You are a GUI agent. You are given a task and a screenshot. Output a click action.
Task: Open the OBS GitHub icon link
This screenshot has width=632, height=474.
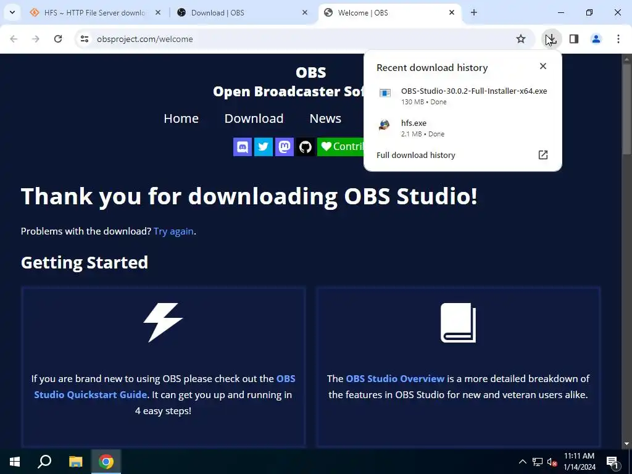pyautogui.click(x=306, y=147)
